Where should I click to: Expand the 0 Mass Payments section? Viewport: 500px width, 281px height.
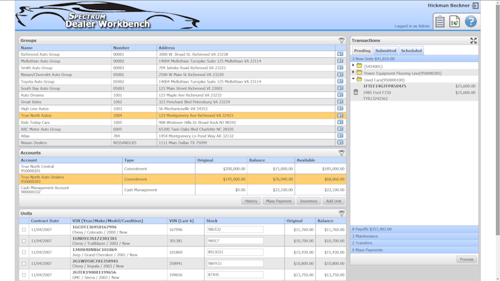click(x=414, y=250)
